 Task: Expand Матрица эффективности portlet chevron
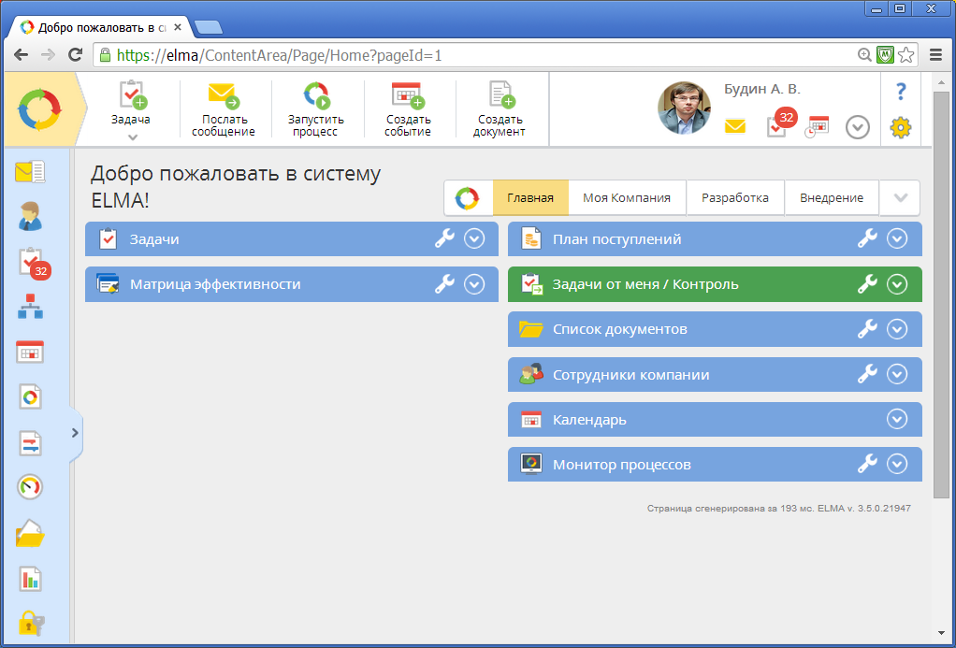coord(474,284)
